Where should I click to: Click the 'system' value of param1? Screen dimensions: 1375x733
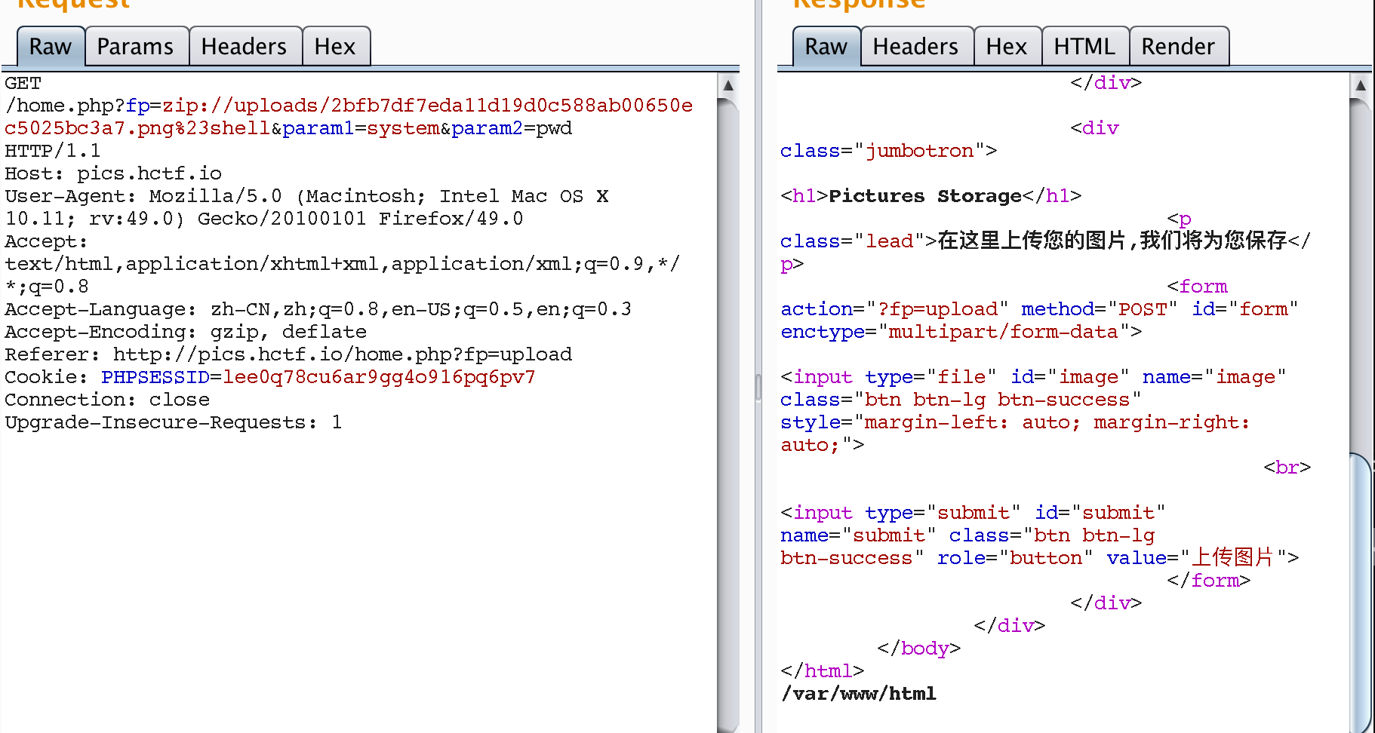(x=403, y=128)
